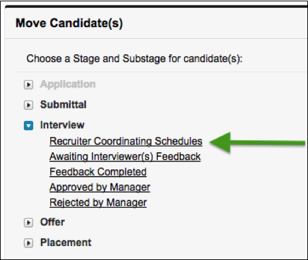
Task: Click the word Schedules in the first substage
Action: pos(178,142)
